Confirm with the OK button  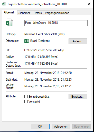40,127
